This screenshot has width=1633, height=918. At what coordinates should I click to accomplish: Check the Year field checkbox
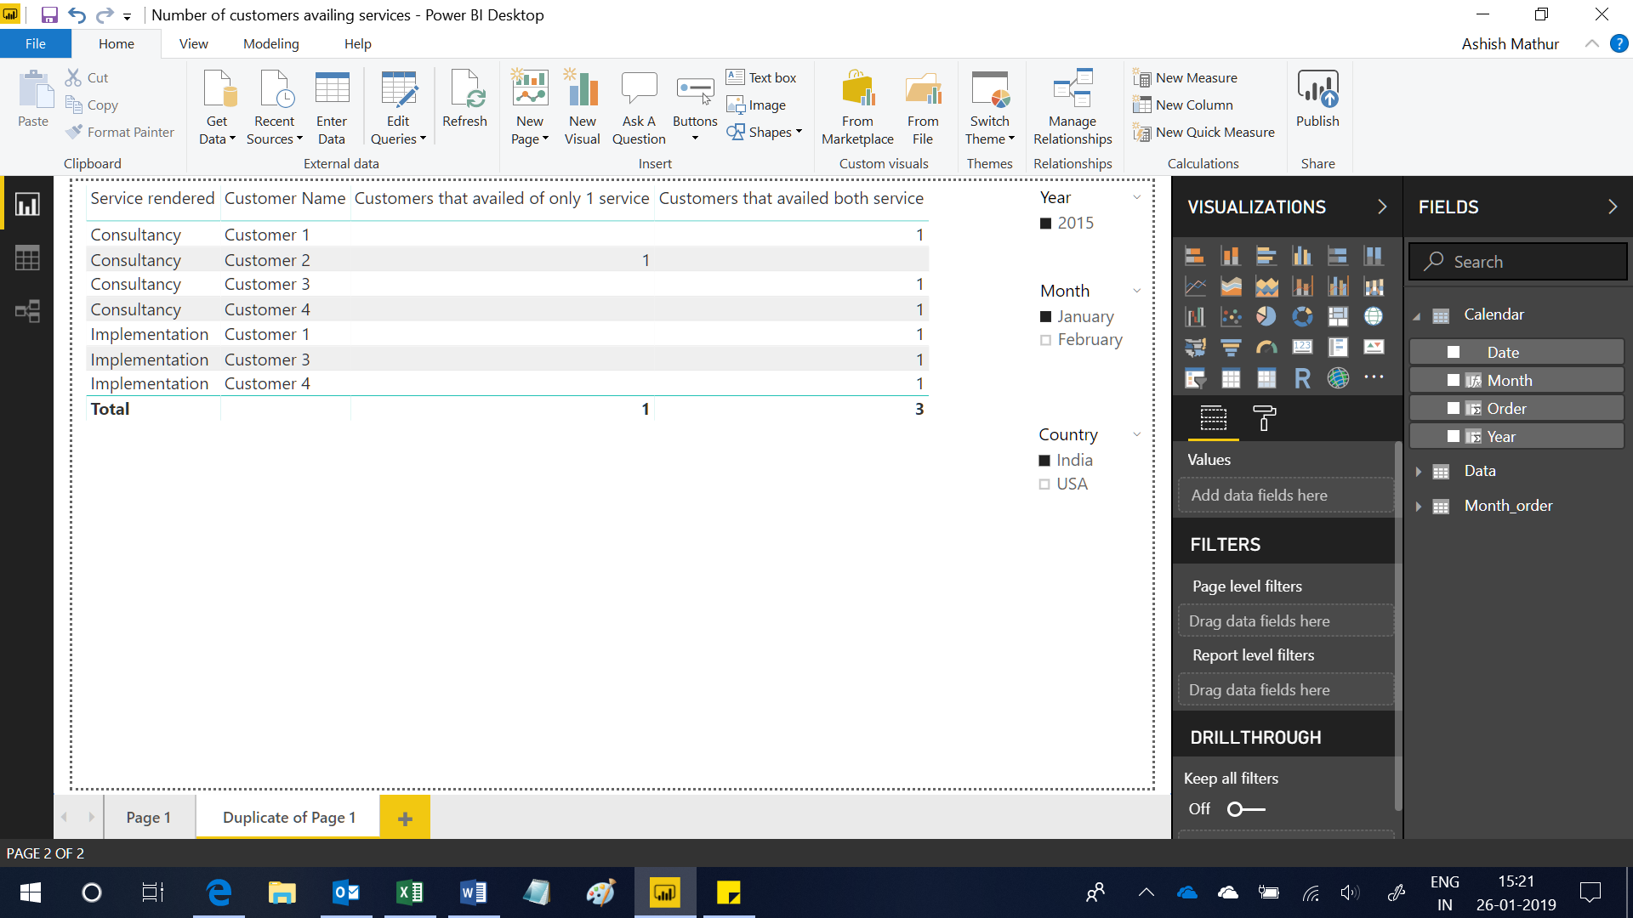[1454, 436]
